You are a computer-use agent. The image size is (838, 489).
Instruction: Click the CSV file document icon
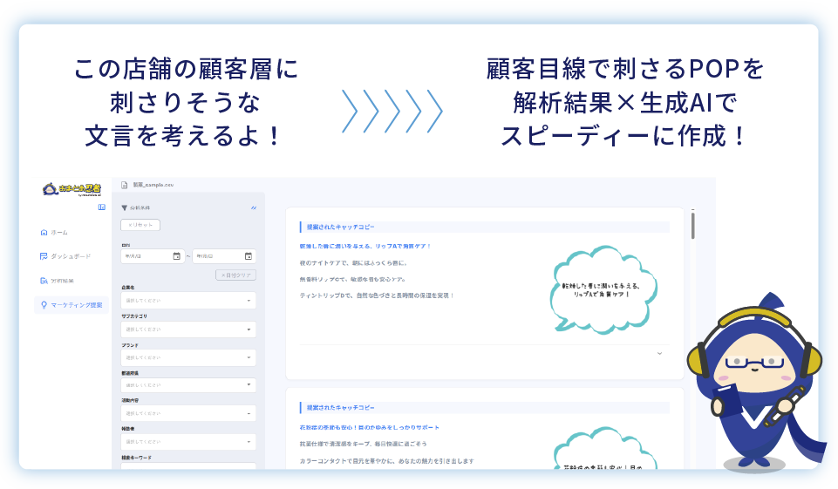124,185
